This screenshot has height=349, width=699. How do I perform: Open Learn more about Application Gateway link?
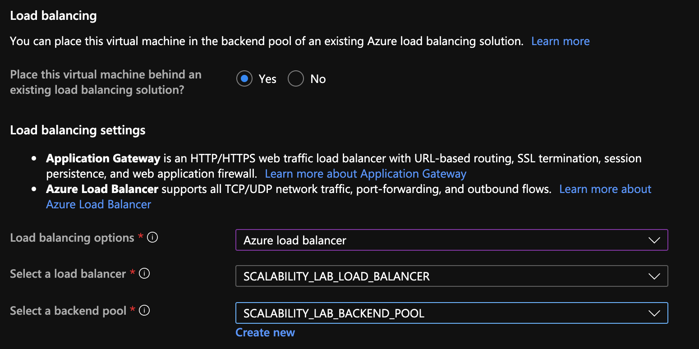[x=366, y=174]
